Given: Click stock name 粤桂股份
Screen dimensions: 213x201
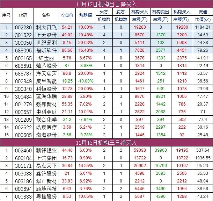Looking at the screenshot, I should [46, 197].
